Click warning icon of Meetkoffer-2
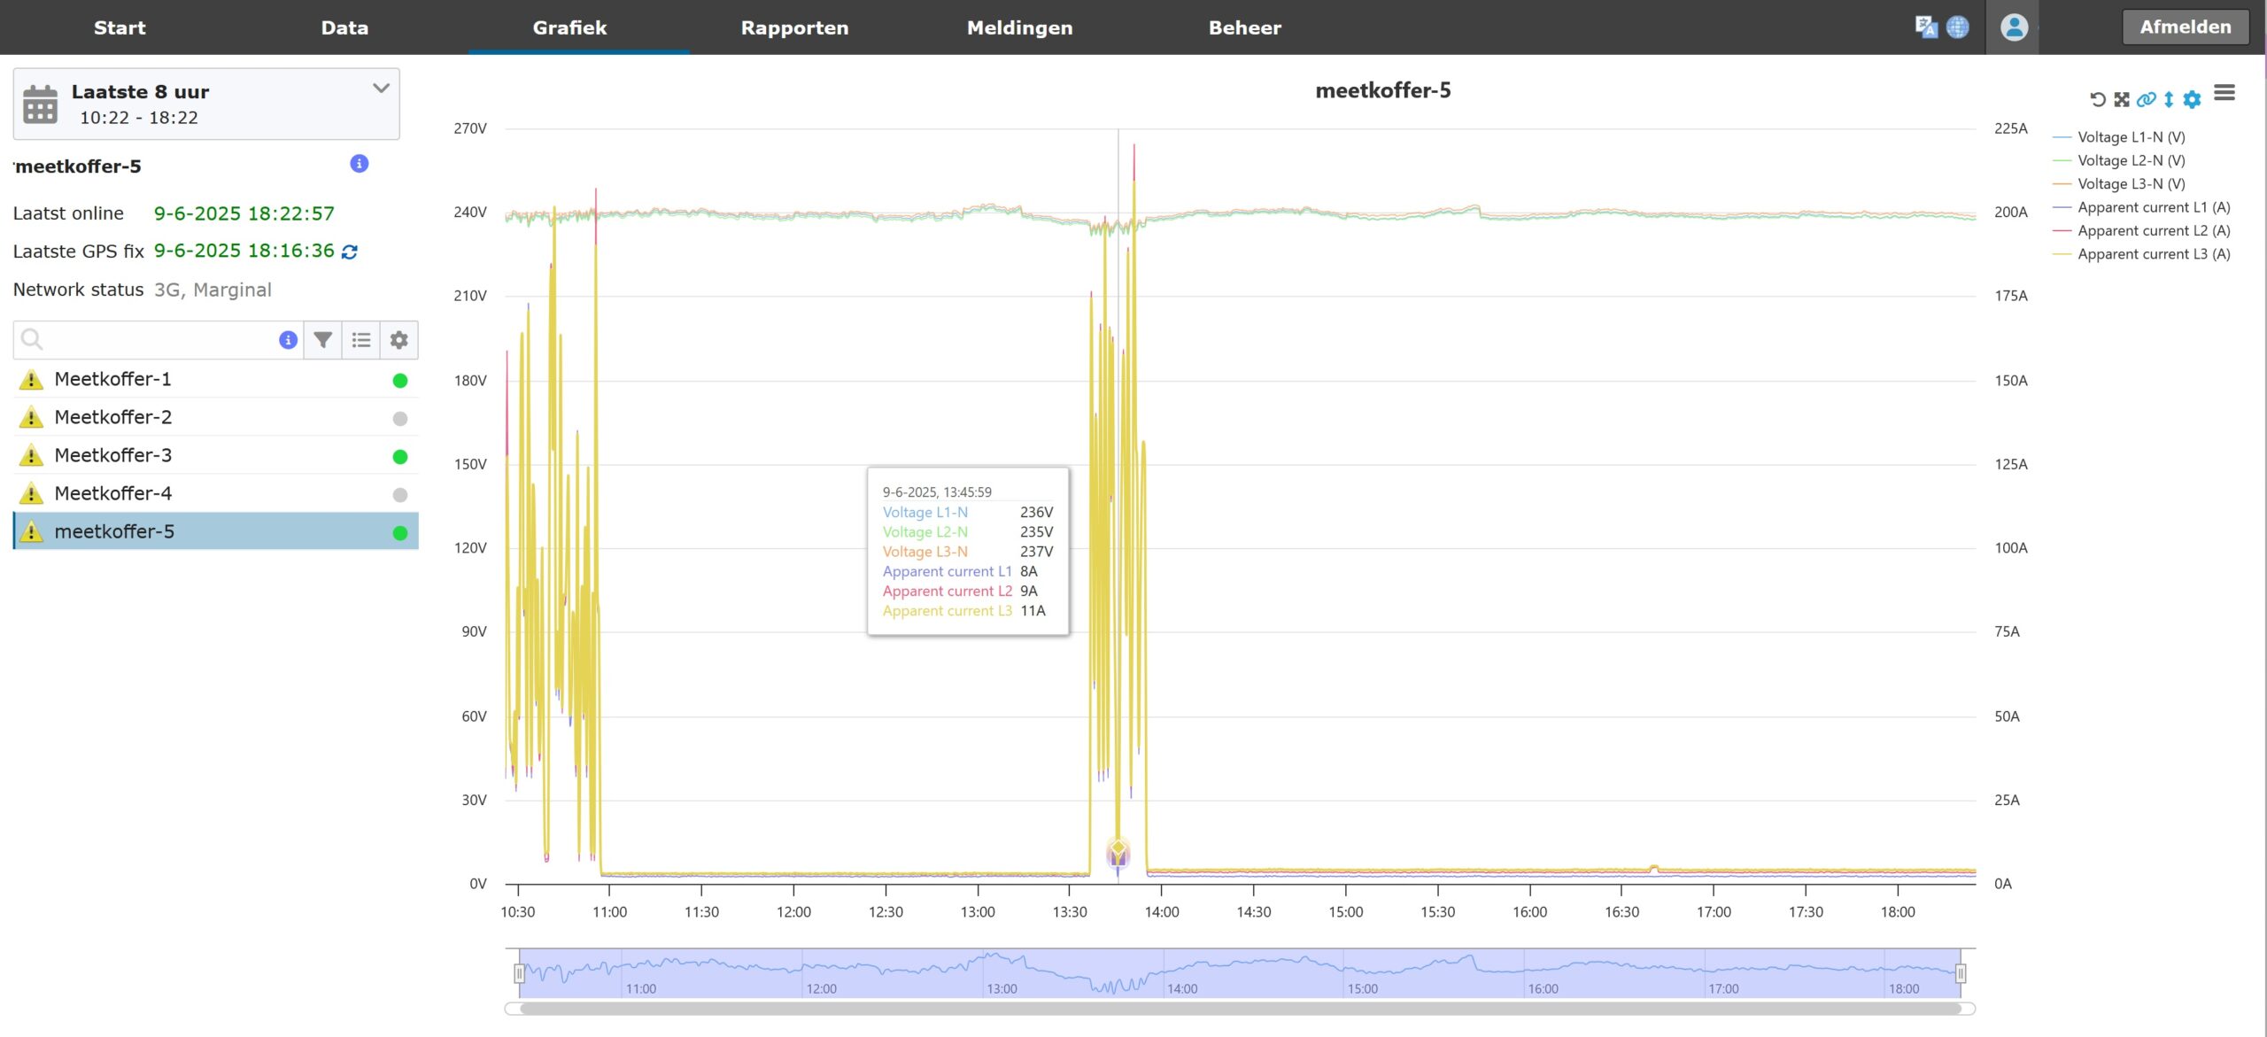Image resolution: width=2267 pixels, height=1037 pixels. [x=31, y=418]
